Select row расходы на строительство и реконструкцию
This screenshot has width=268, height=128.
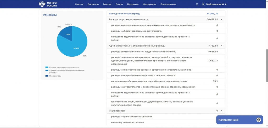[x=166, y=87]
